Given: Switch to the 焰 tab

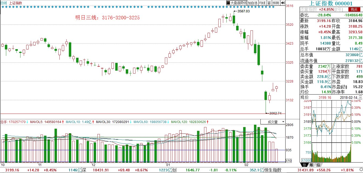Looking at the screenshot, I should click(318, 165).
